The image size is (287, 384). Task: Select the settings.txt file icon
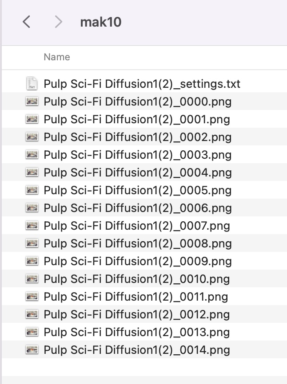coord(32,83)
